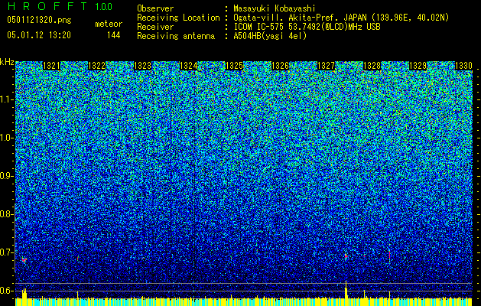Select the filename 0501121320.png
The width and height of the screenshot is (481, 306).
point(39,20)
